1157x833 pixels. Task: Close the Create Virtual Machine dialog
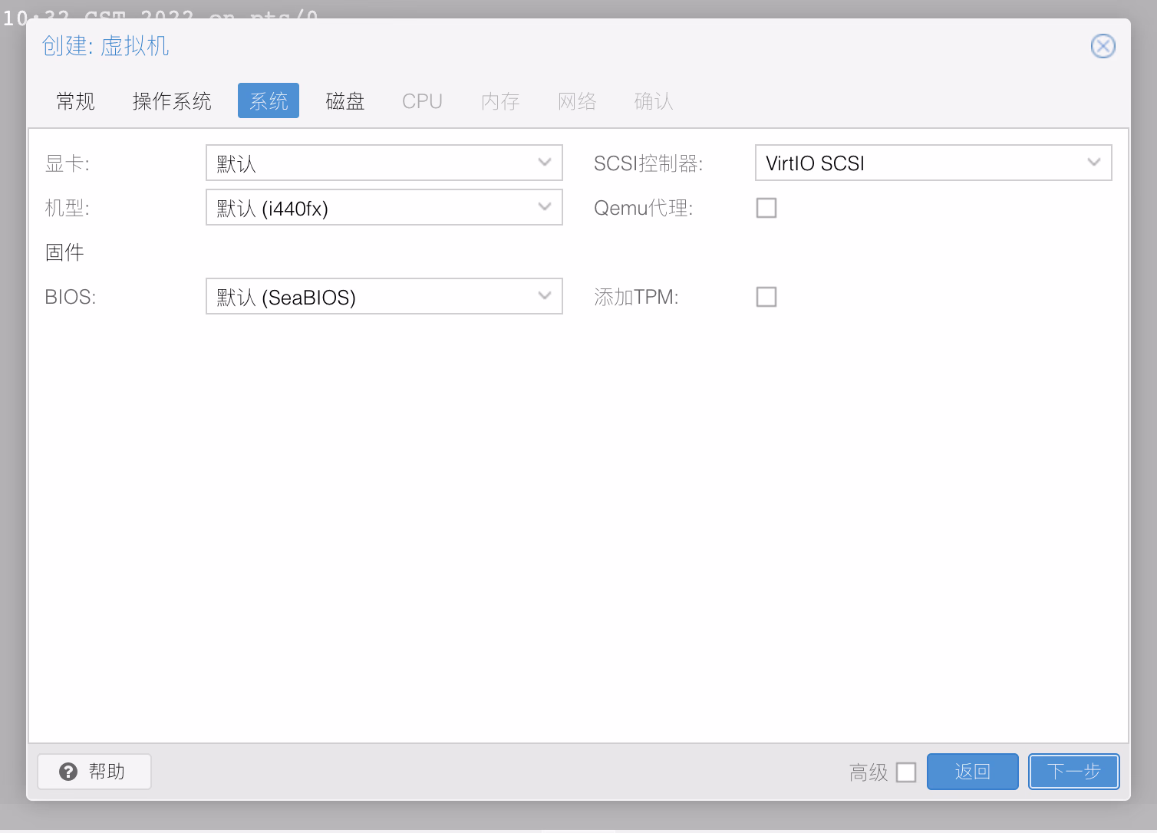(x=1103, y=46)
